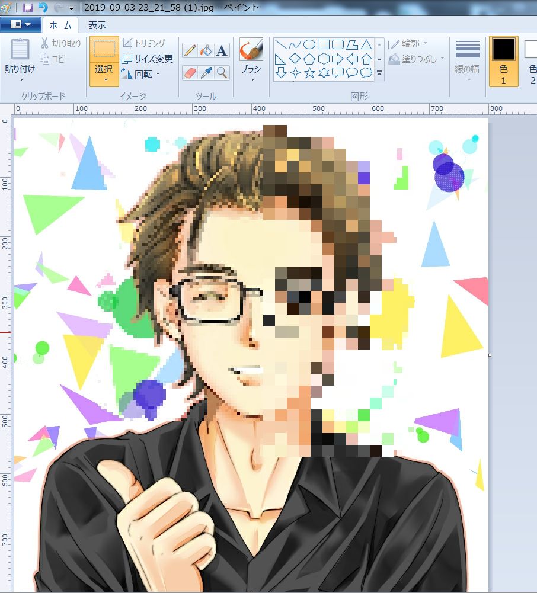Viewport: 537px width, 593px height.
Task: Choose the Pentagon shape
Action: [309, 59]
